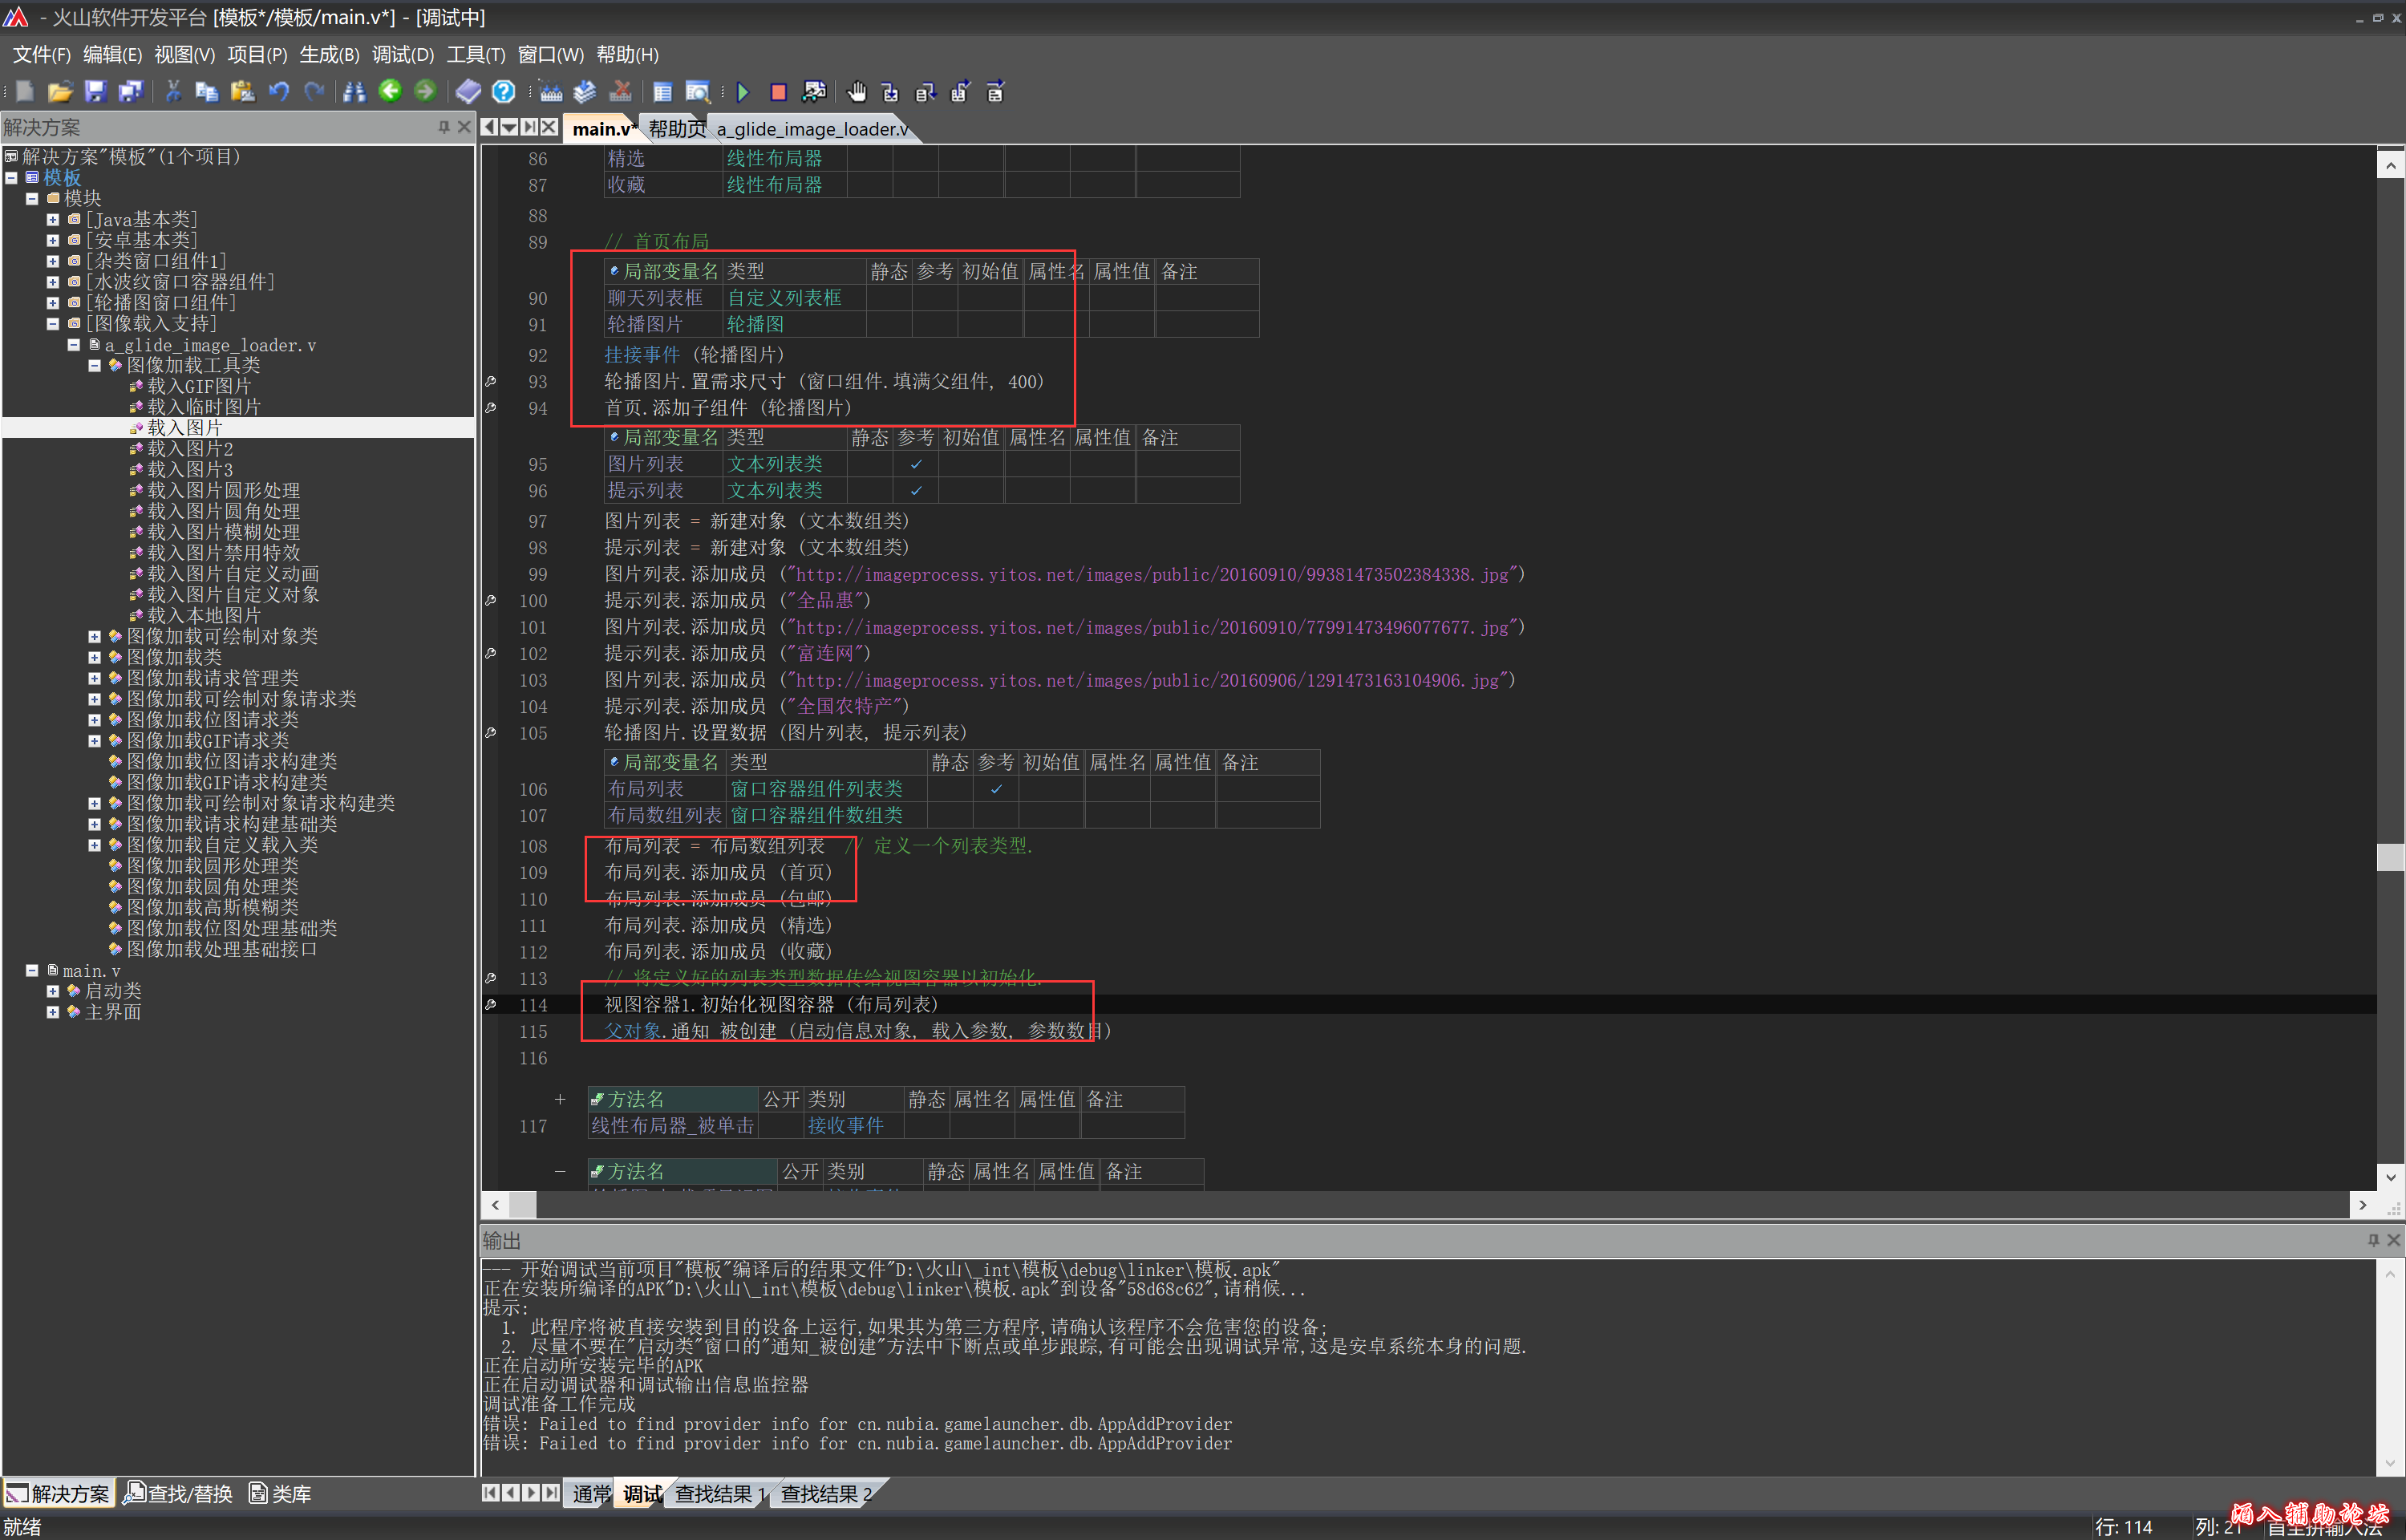Screen dimensions: 2406x1540
Task: Collapse the 模块 node in solution tree
Action: (x=31, y=198)
